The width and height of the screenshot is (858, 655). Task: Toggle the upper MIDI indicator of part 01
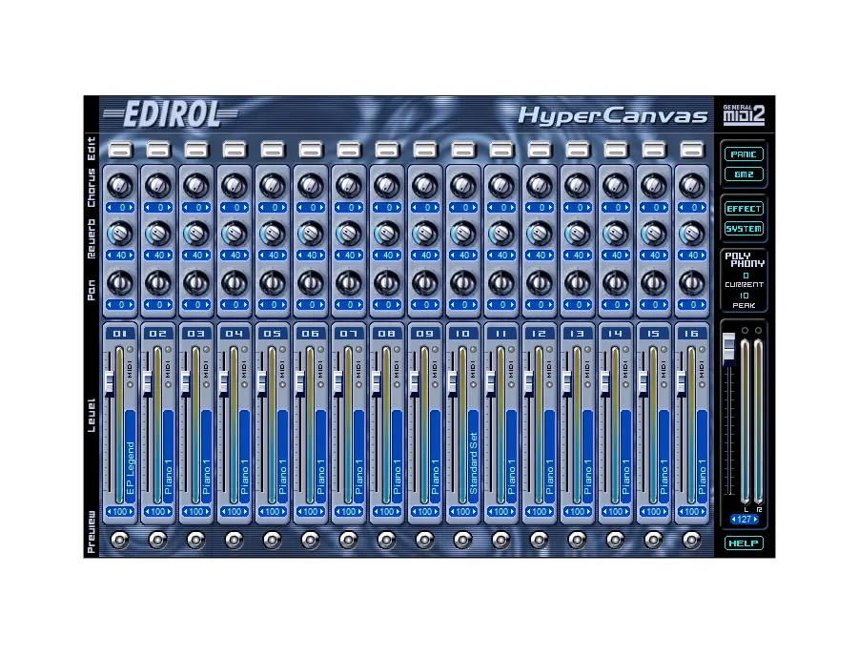(x=131, y=350)
